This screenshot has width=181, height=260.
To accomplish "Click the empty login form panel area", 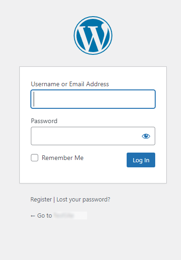I will coord(93,175).
